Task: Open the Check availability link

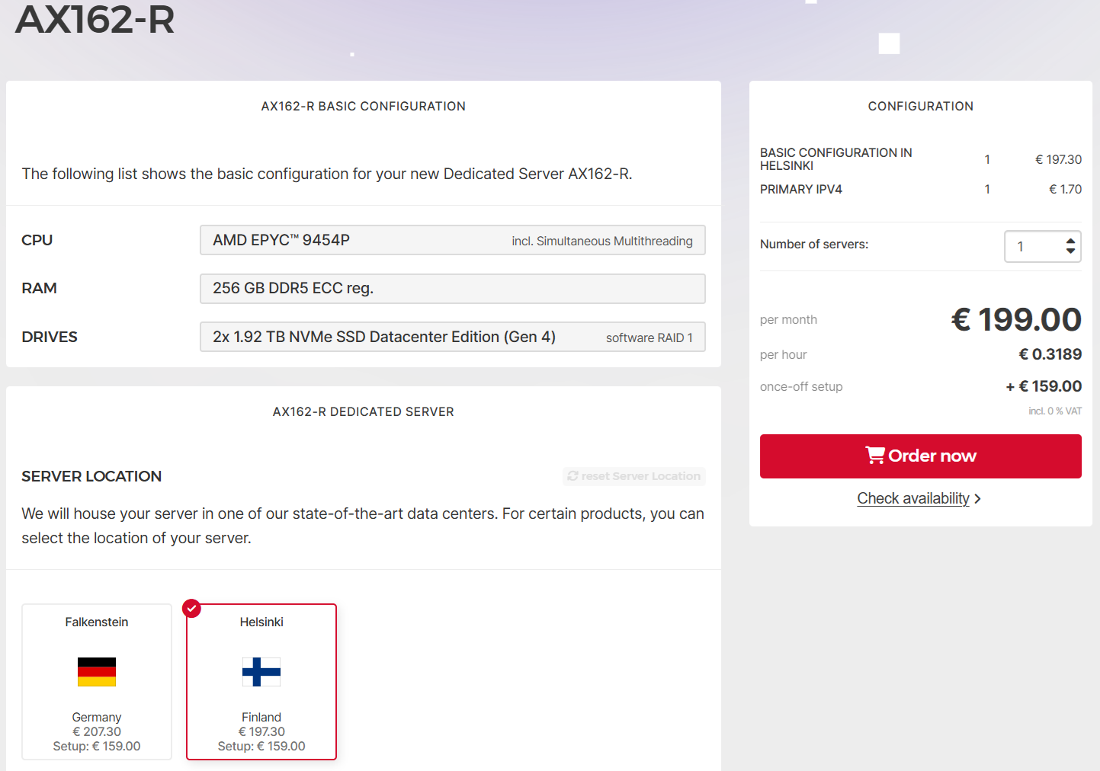Action: pos(913,498)
